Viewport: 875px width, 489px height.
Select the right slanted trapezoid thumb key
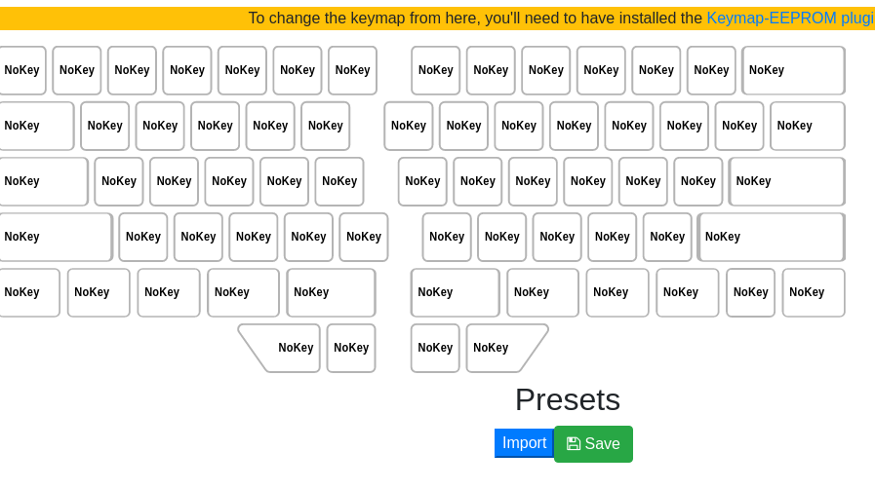(505, 348)
